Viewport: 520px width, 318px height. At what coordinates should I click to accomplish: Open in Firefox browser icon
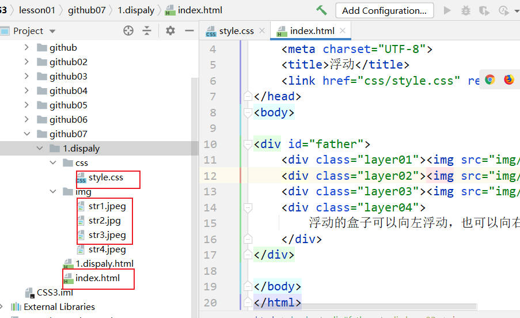[509, 80]
